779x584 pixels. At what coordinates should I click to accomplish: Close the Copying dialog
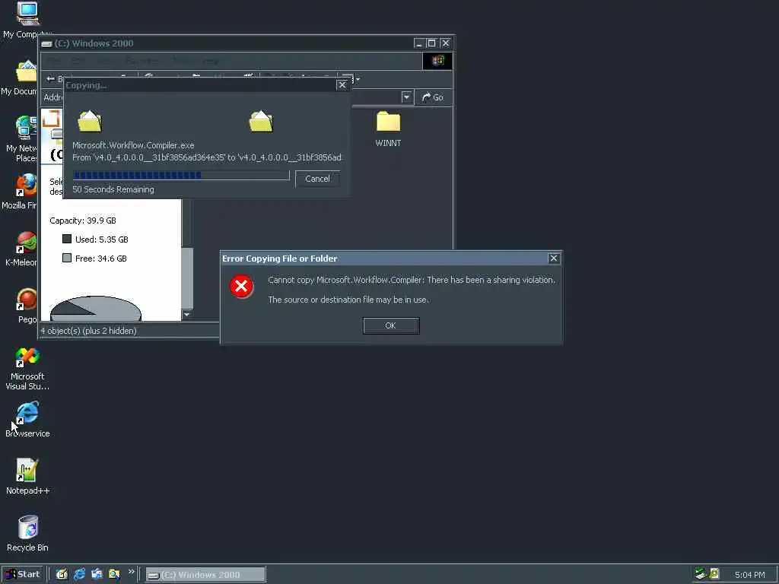pyautogui.click(x=342, y=85)
